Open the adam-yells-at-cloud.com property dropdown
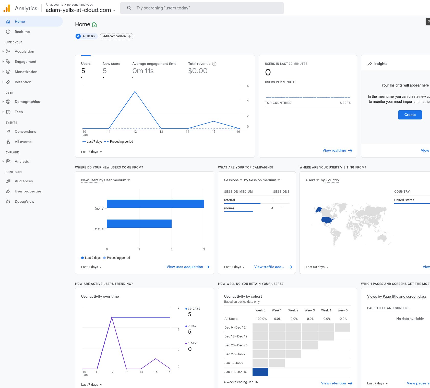The image size is (430, 388). (80, 10)
